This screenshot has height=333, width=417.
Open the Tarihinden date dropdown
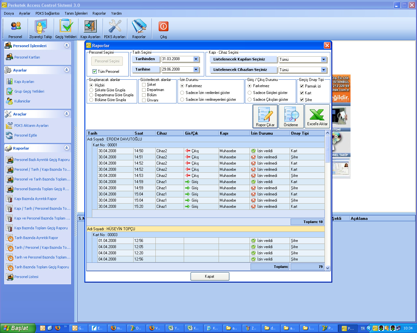[196, 59]
